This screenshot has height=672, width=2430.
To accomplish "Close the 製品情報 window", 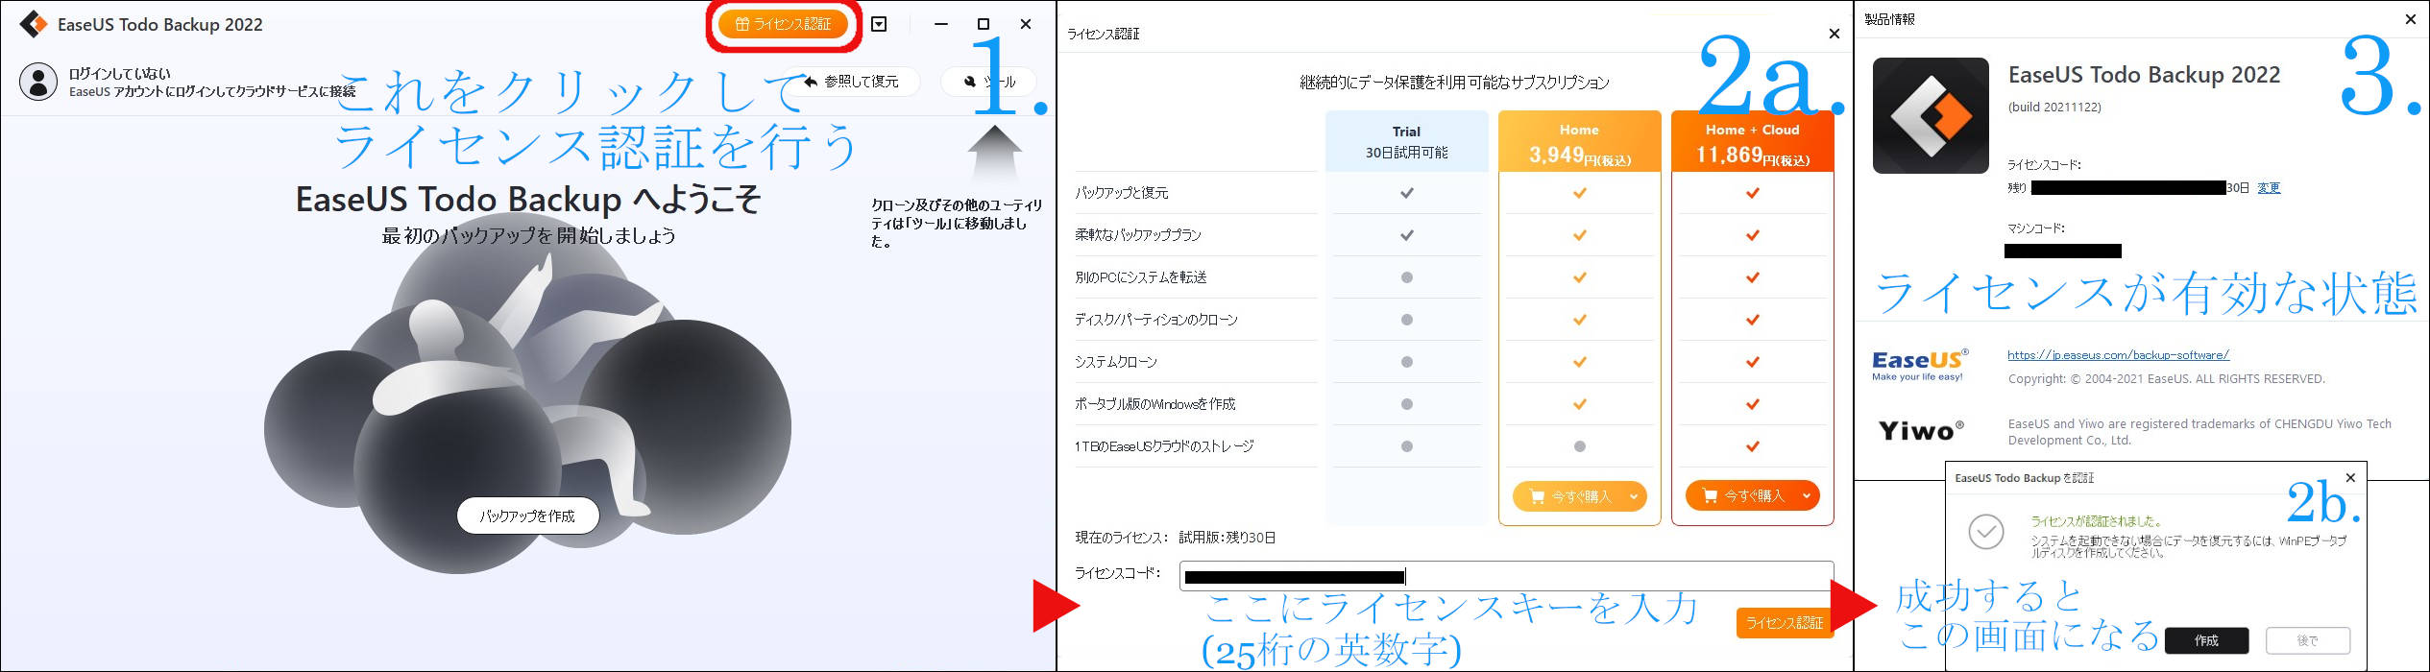I will 2410,19.
